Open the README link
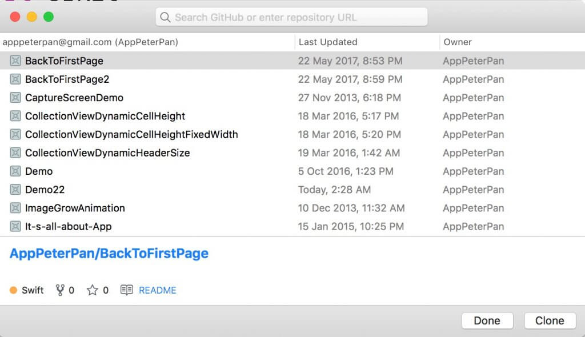Image resolution: width=585 pixels, height=337 pixels. (x=158, y=290)
